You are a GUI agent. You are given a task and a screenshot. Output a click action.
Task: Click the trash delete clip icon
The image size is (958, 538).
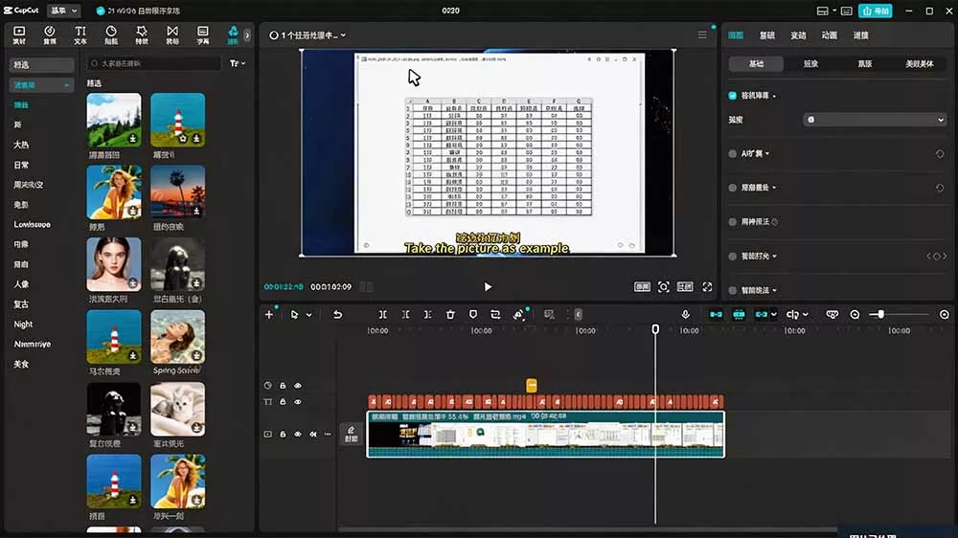coord(450,315)
